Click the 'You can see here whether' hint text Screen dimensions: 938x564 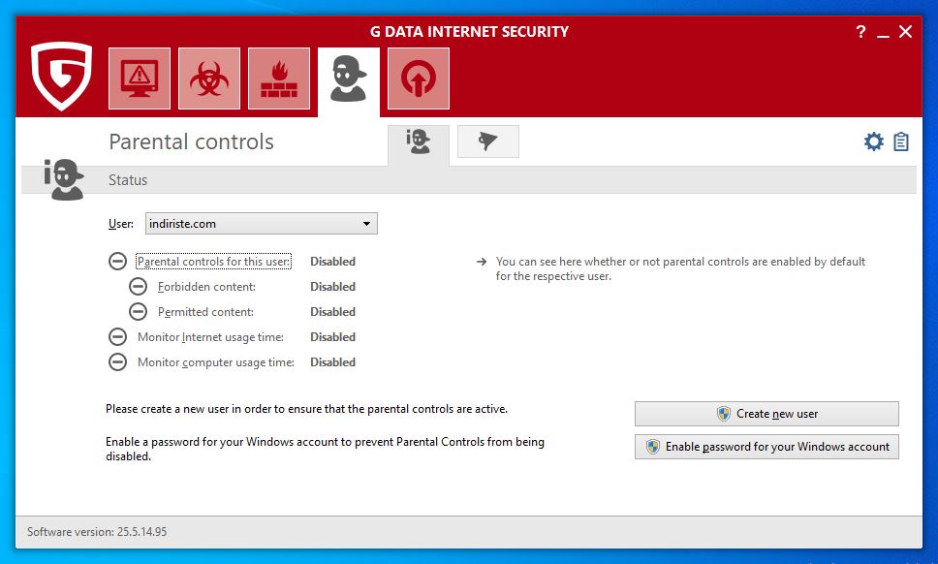pyautogui.click(x=680, y=268)
